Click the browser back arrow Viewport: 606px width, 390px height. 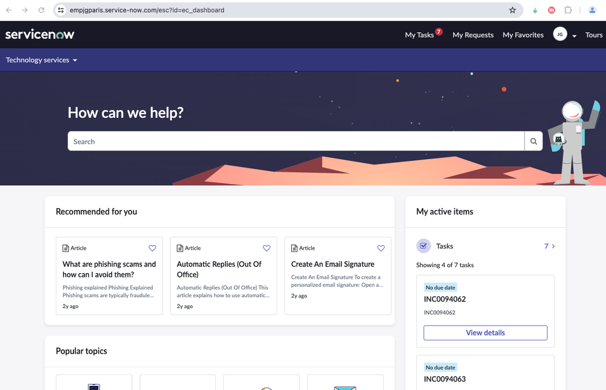click(7, 10)
